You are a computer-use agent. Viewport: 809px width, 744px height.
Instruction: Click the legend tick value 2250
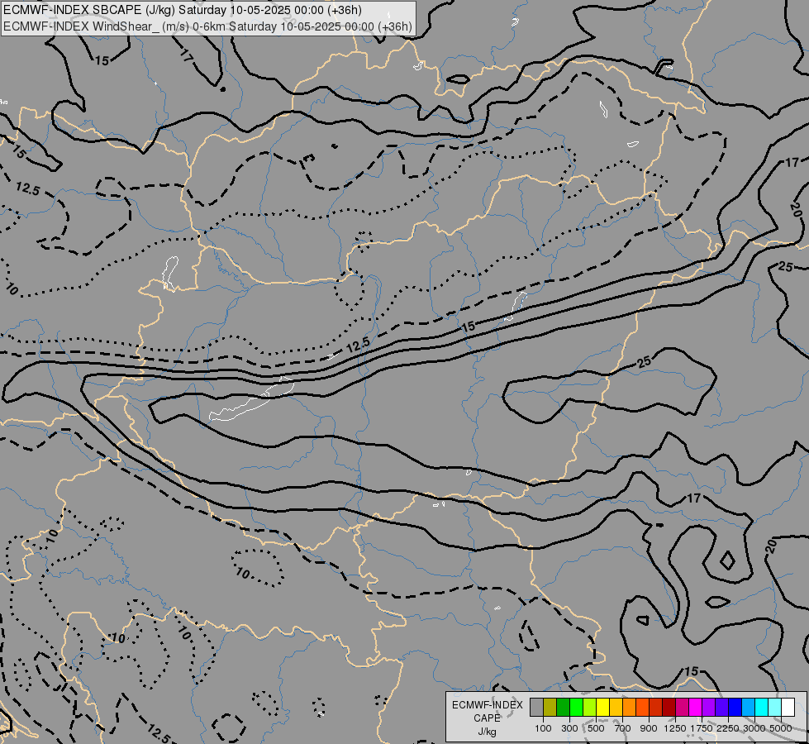(728, 728)
